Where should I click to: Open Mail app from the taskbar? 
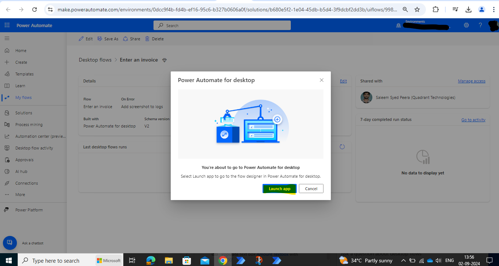(205, 261)
